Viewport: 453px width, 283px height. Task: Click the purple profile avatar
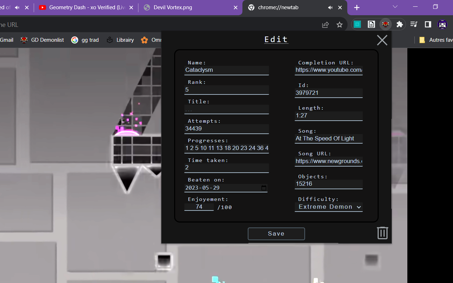click(x=442, y=24)
